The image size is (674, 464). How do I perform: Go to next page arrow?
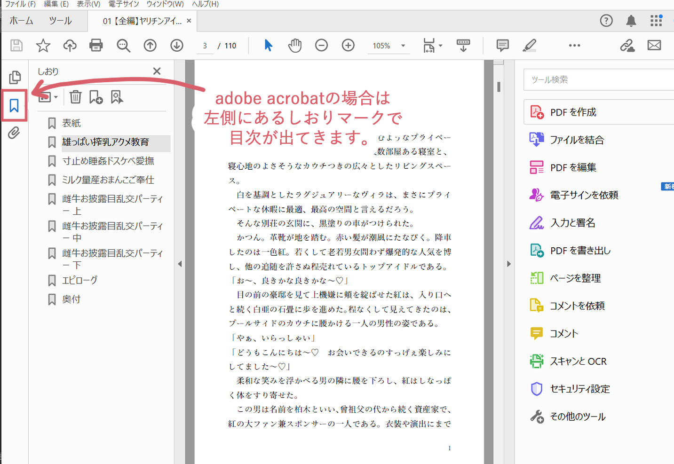pos(177,46)
